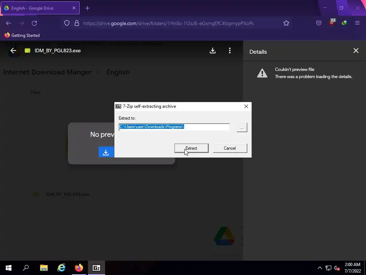Open the browse folder button with ellipsis
The height and width of the screenshot is (275, 366).
coord(242,127)
